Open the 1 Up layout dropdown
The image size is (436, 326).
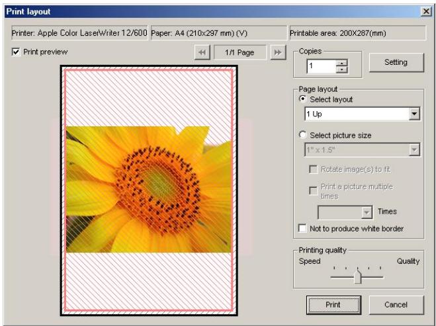pyautogui.click(x=414, y=114)
